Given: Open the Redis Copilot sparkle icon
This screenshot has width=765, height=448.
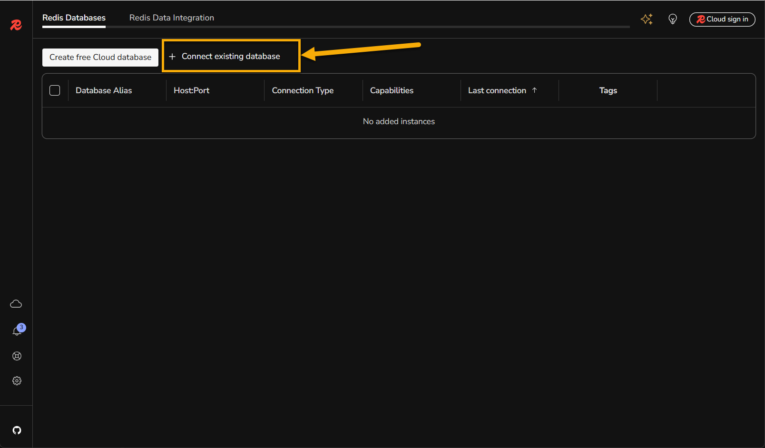Looking at the screenshot, I should tap(647, 19).
